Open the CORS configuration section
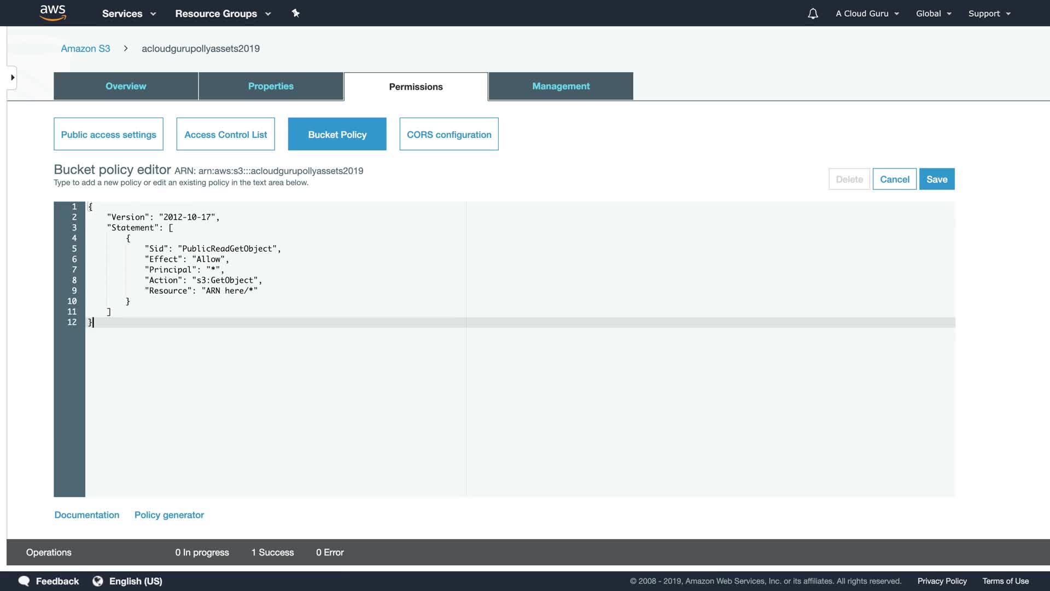 448,135
